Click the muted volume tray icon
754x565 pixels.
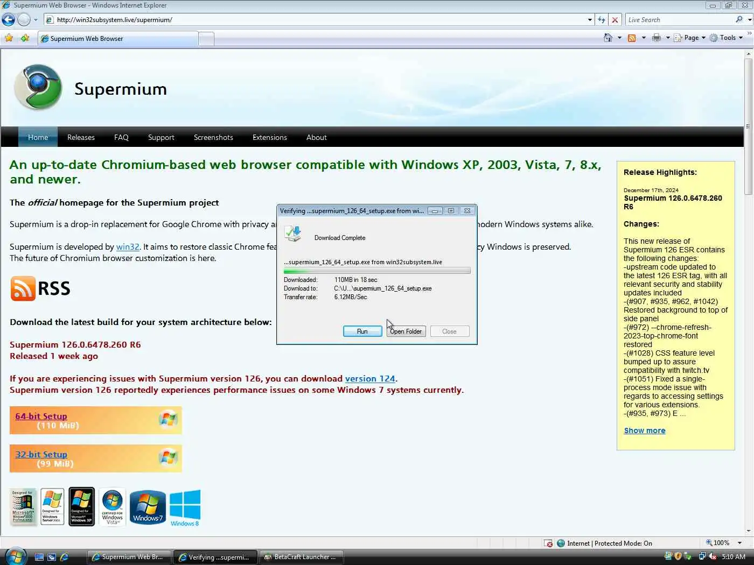(713, 556)
